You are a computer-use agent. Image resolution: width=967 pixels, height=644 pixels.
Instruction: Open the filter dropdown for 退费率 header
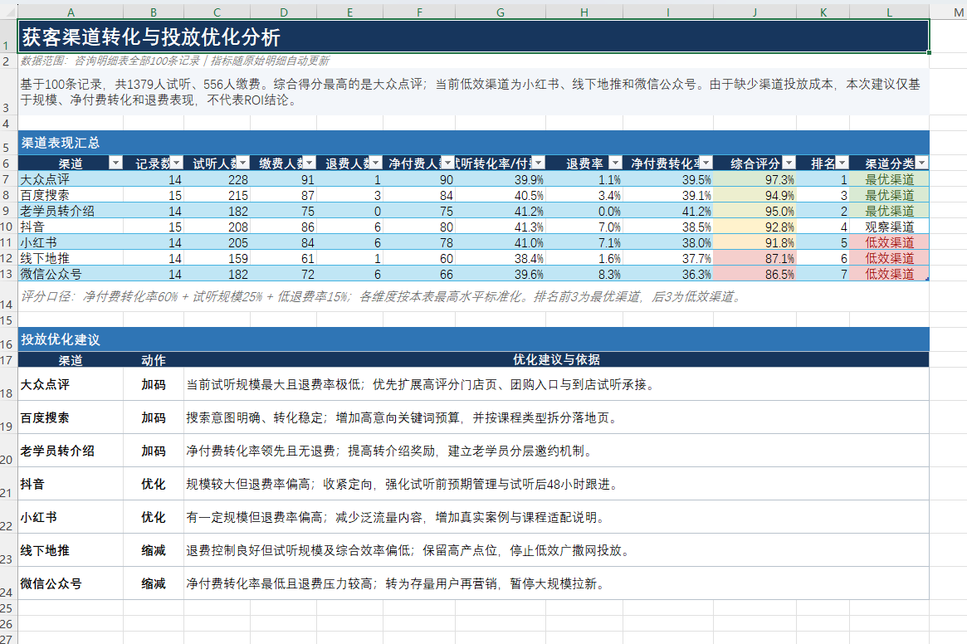(615, 163)
